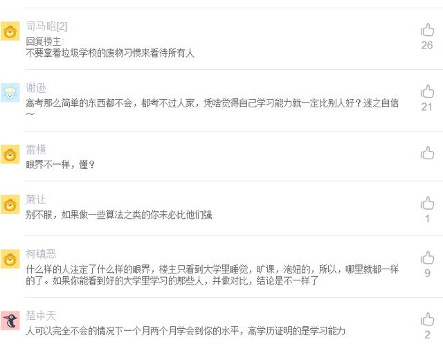This screenshot has width=443, height=351.
Task: Open 萧让's avatar picture
Action: 10,204
